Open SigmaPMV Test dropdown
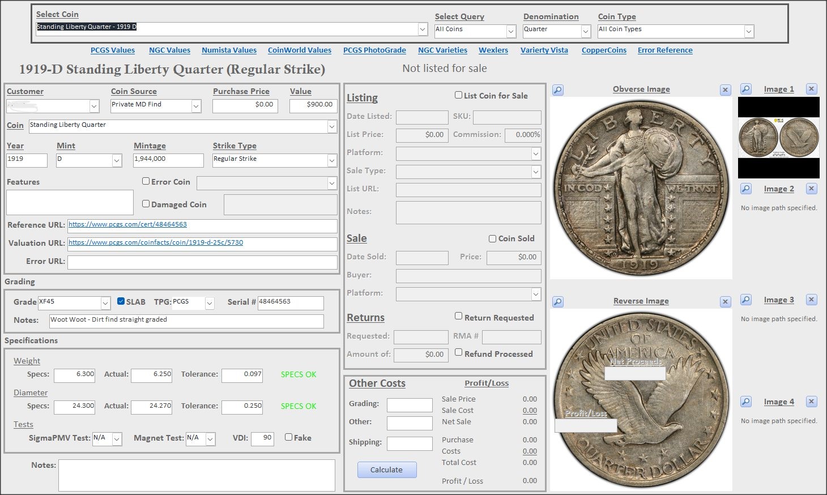The image size is (827, 495). point(117,439)
